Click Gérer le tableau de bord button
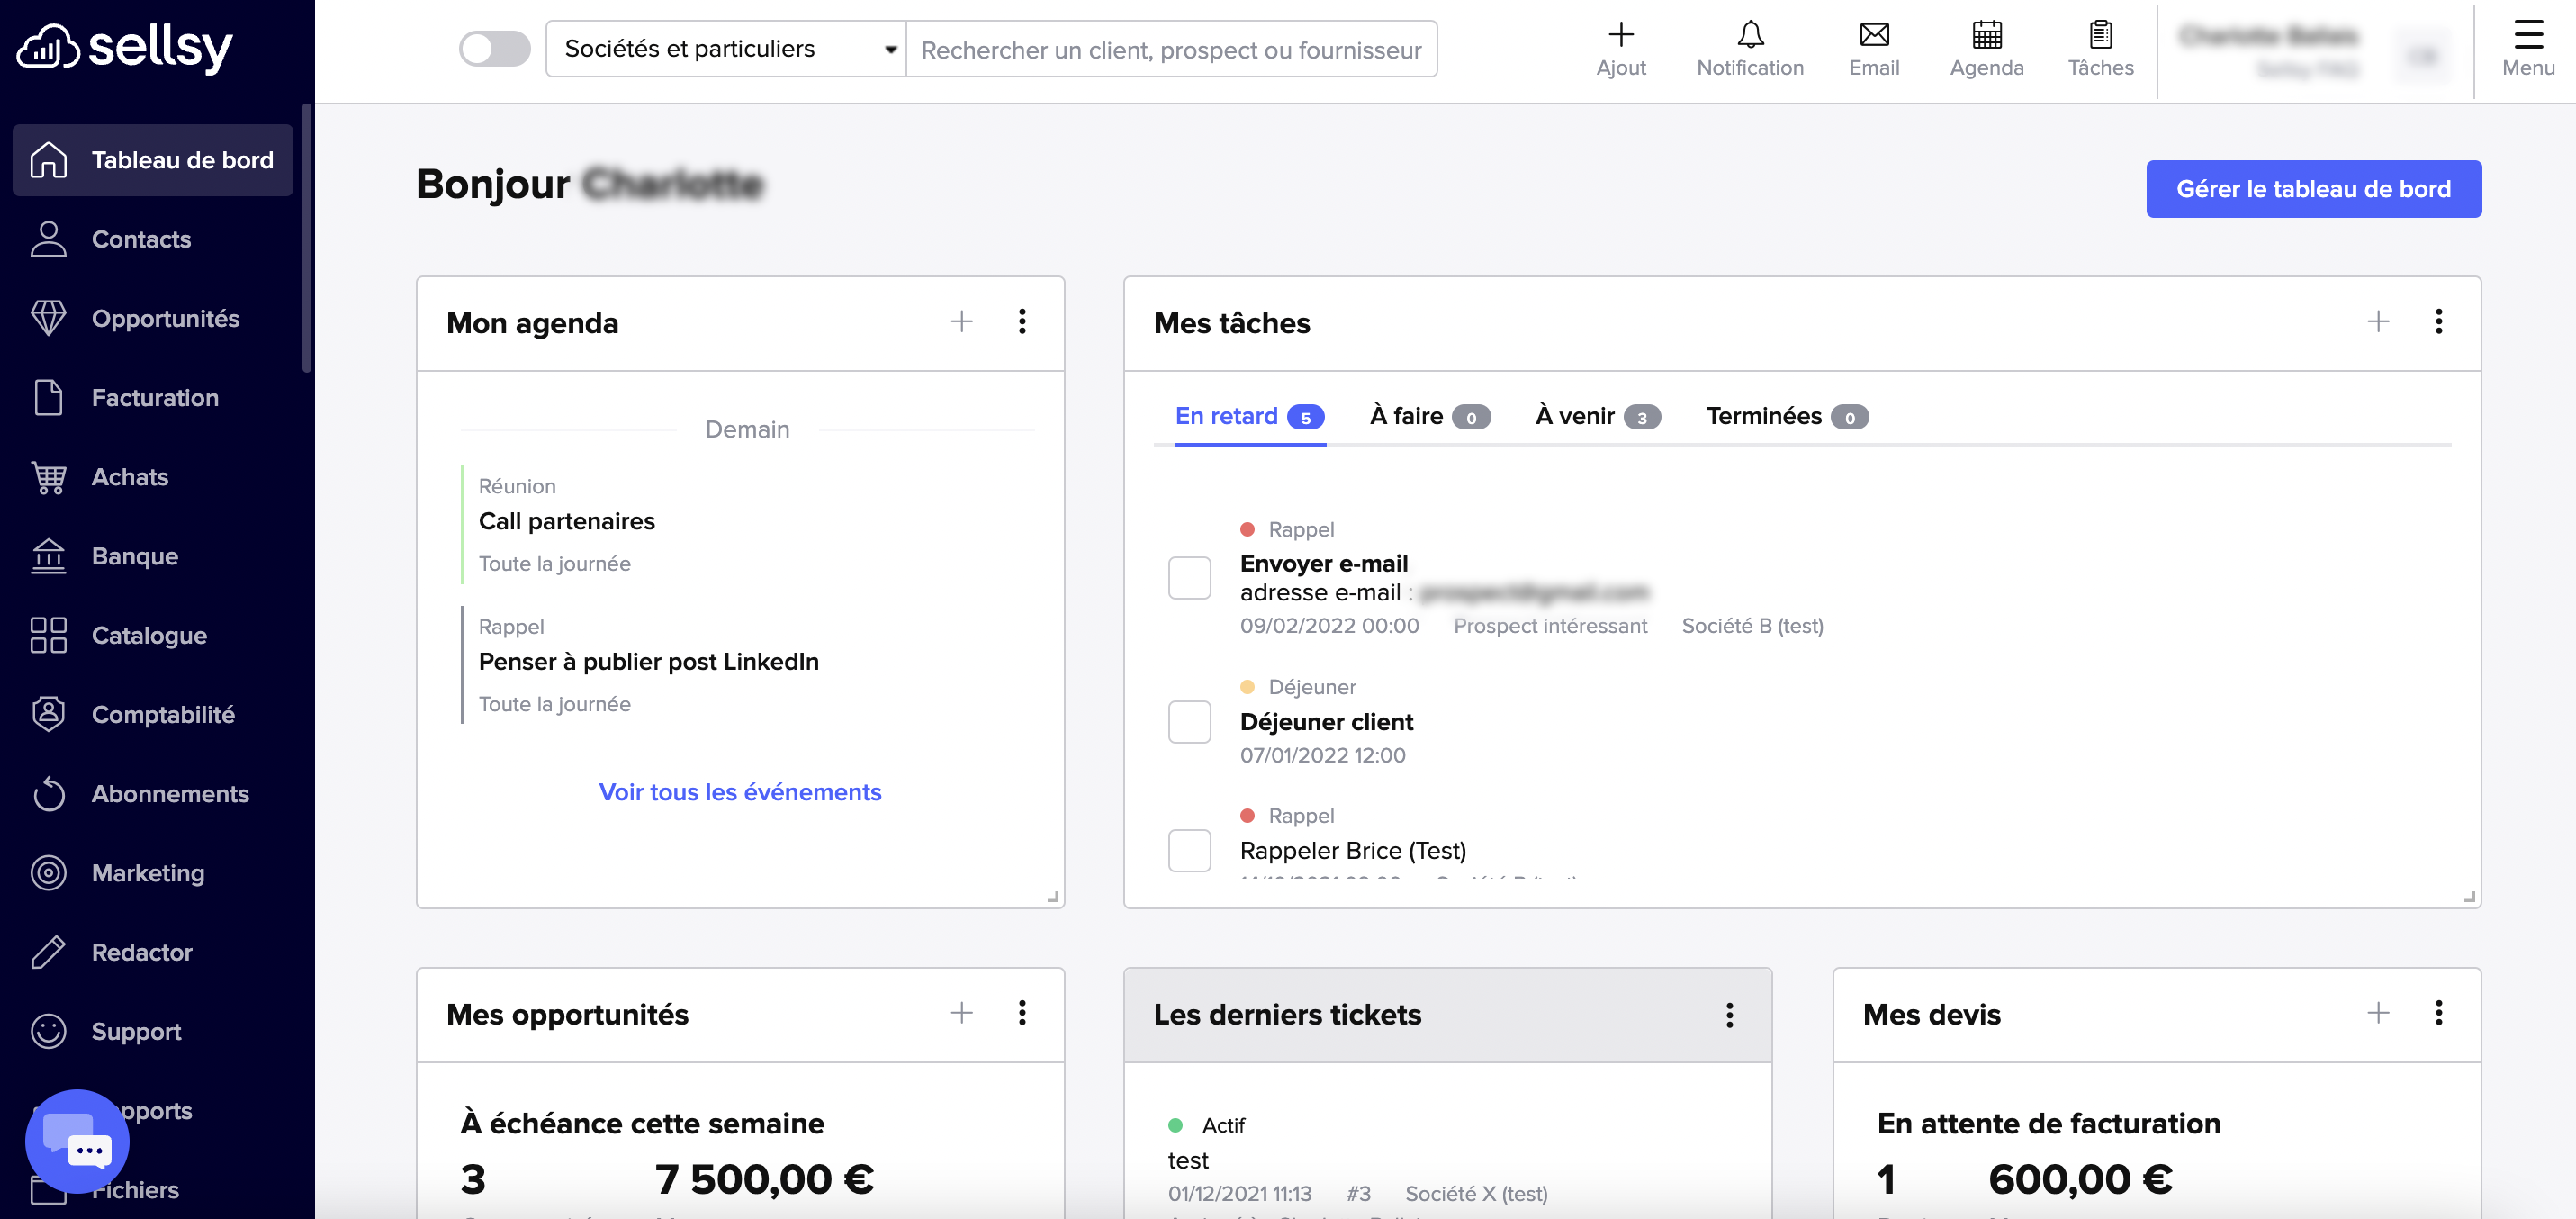Image resolution: width=2576 pixels, height=1219 pixels. pos(2313,189)
